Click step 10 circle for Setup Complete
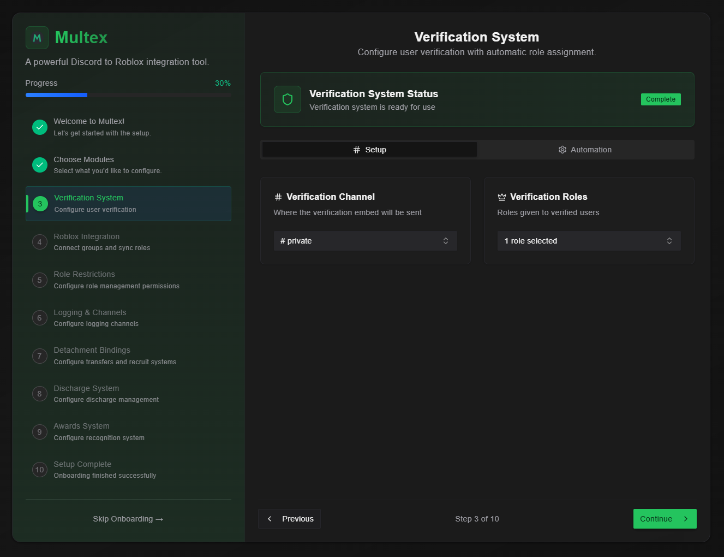Screen dimensions: 724x557 point(40,470)
